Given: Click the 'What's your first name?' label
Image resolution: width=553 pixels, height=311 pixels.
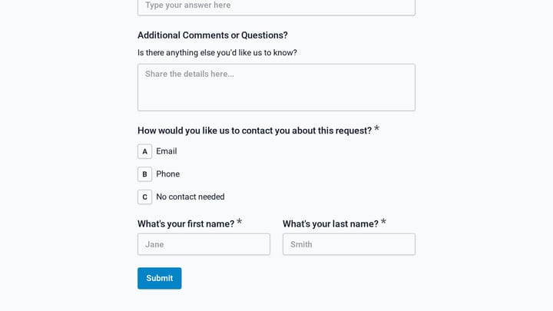Looking at the screenshot, I should (186, 224).
